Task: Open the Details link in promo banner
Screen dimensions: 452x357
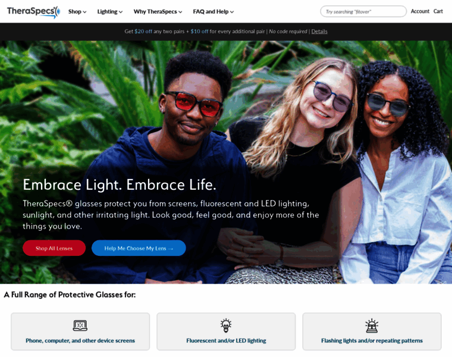Action: [319, 32]
